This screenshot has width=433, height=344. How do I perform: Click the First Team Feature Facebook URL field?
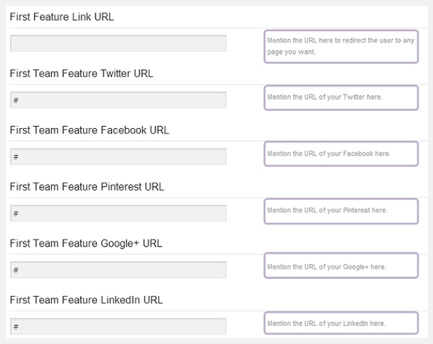[x=118, y=156]
